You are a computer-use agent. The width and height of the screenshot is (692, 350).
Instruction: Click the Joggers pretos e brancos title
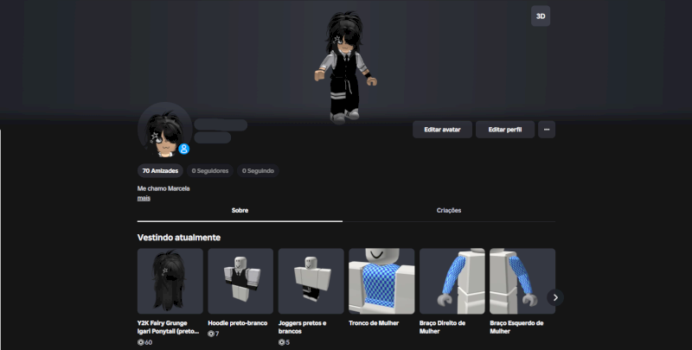tap(302, 327)
